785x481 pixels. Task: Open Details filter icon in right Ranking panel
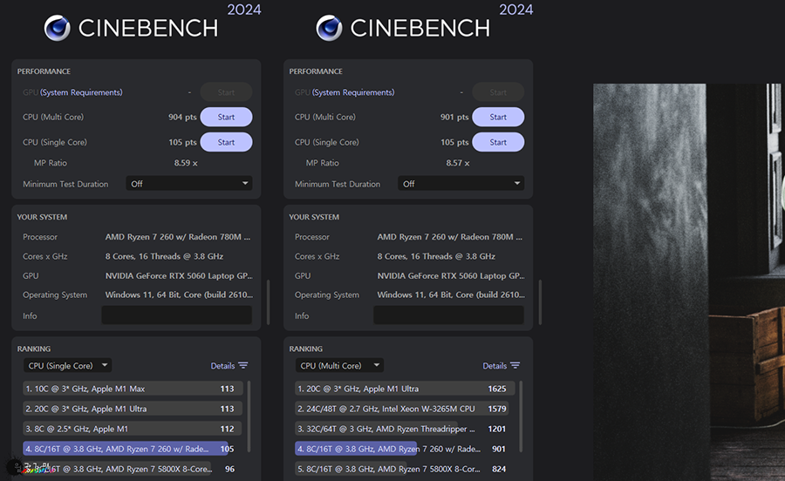515,365
